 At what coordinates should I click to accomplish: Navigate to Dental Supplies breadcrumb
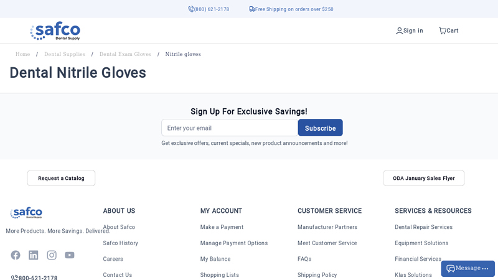point(65,54)
